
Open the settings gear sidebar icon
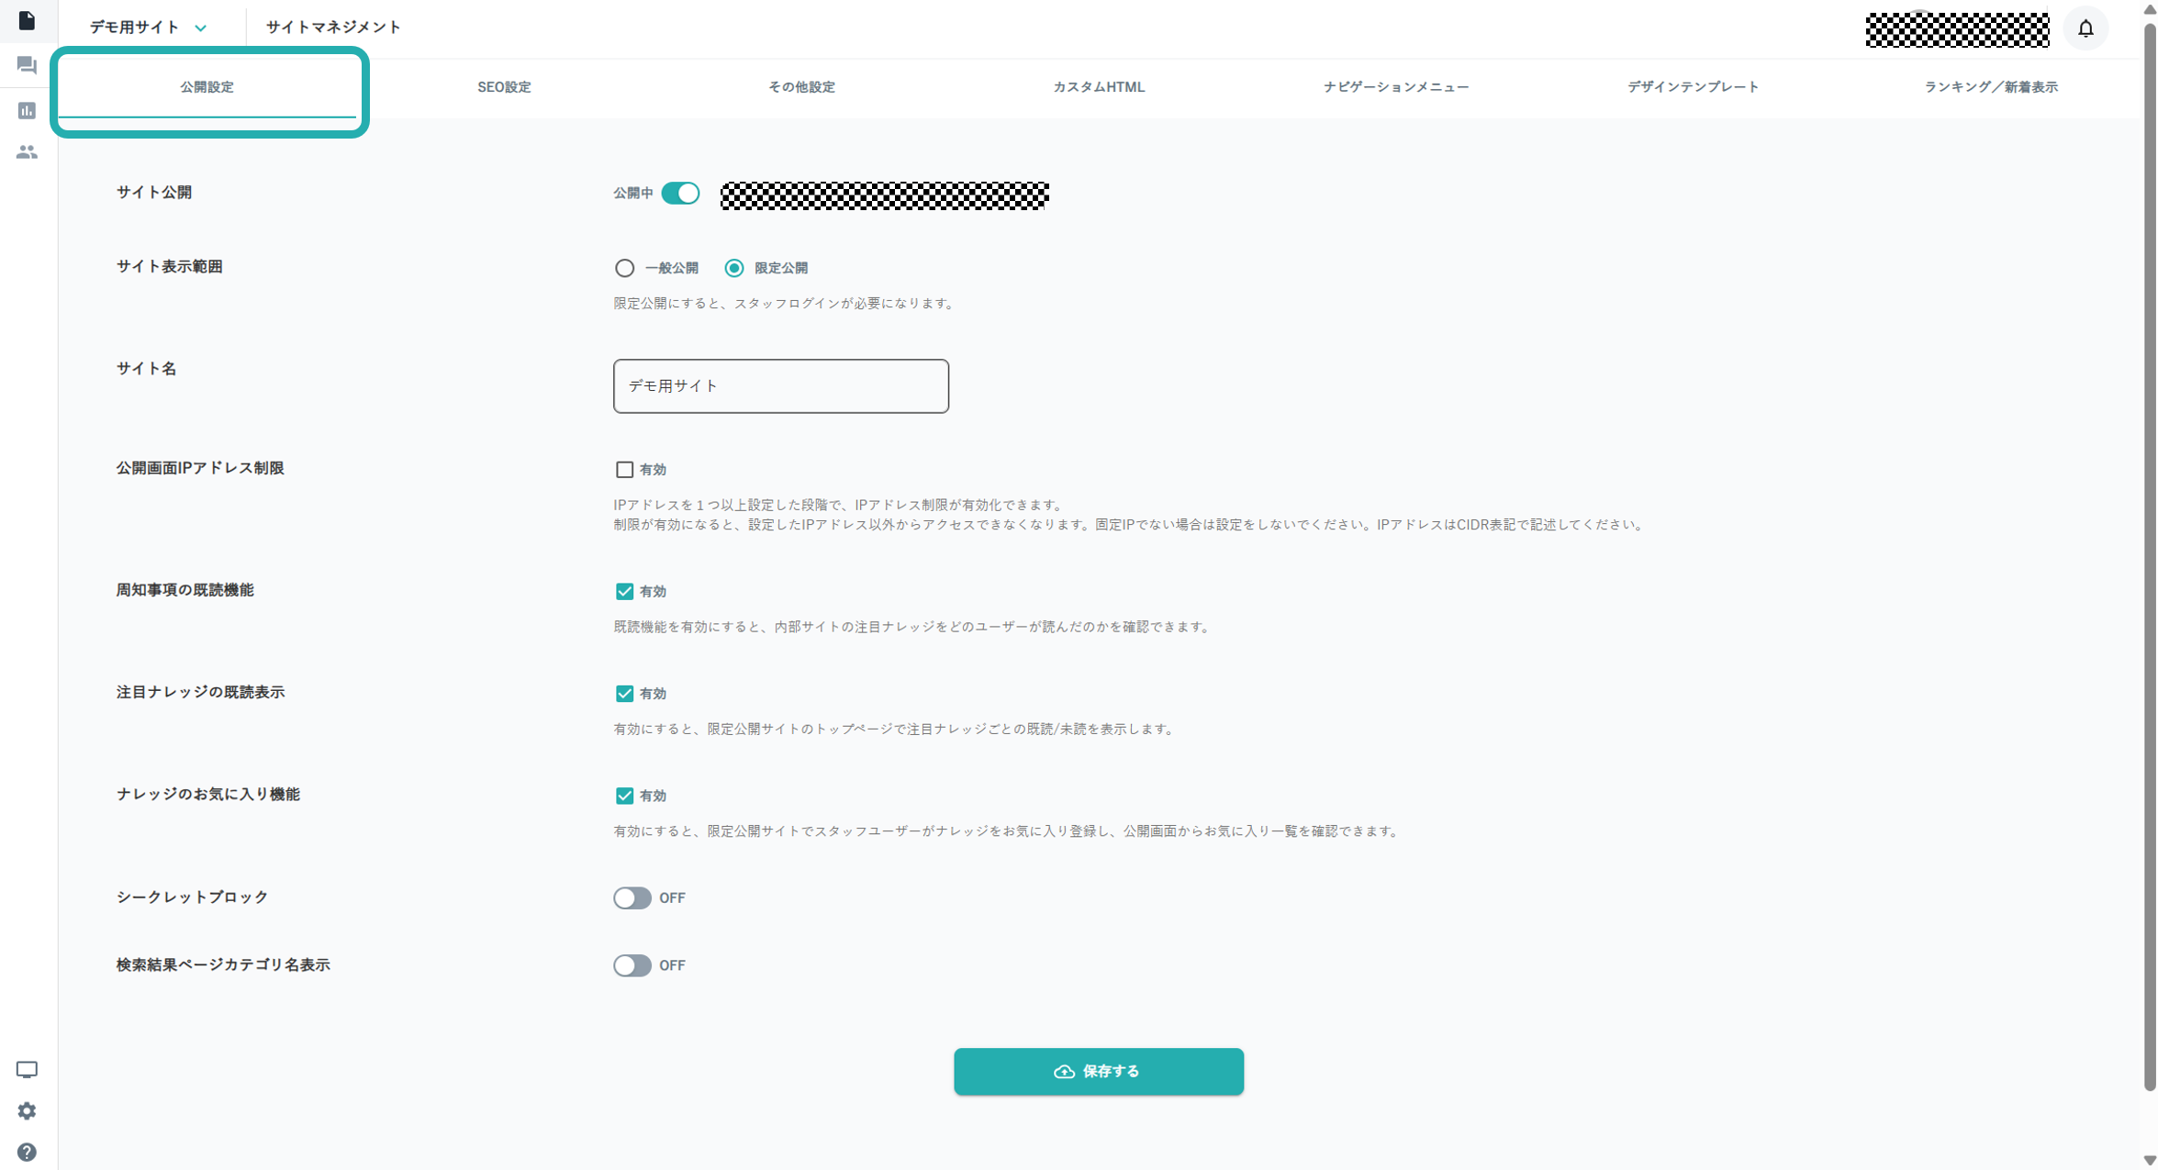[x=27, y=1111]
